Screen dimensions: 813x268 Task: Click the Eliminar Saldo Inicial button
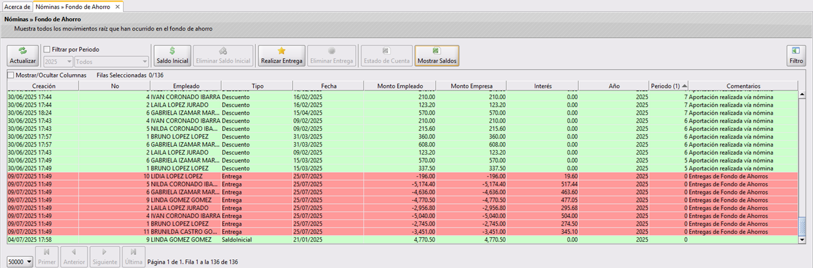[224, 55]
